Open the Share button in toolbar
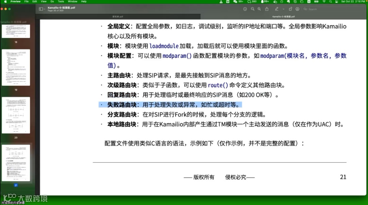The image size is (368, 205). [267, 9]
